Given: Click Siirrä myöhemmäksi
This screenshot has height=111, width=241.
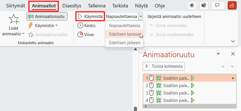Looking at the screenshot, I should pyautogui.click(x=172, y=35).
